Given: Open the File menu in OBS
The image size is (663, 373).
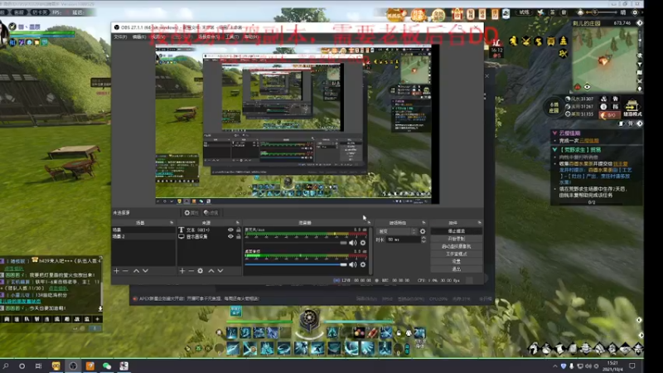Looking at the screenshot, I should [x=120, y=37].
